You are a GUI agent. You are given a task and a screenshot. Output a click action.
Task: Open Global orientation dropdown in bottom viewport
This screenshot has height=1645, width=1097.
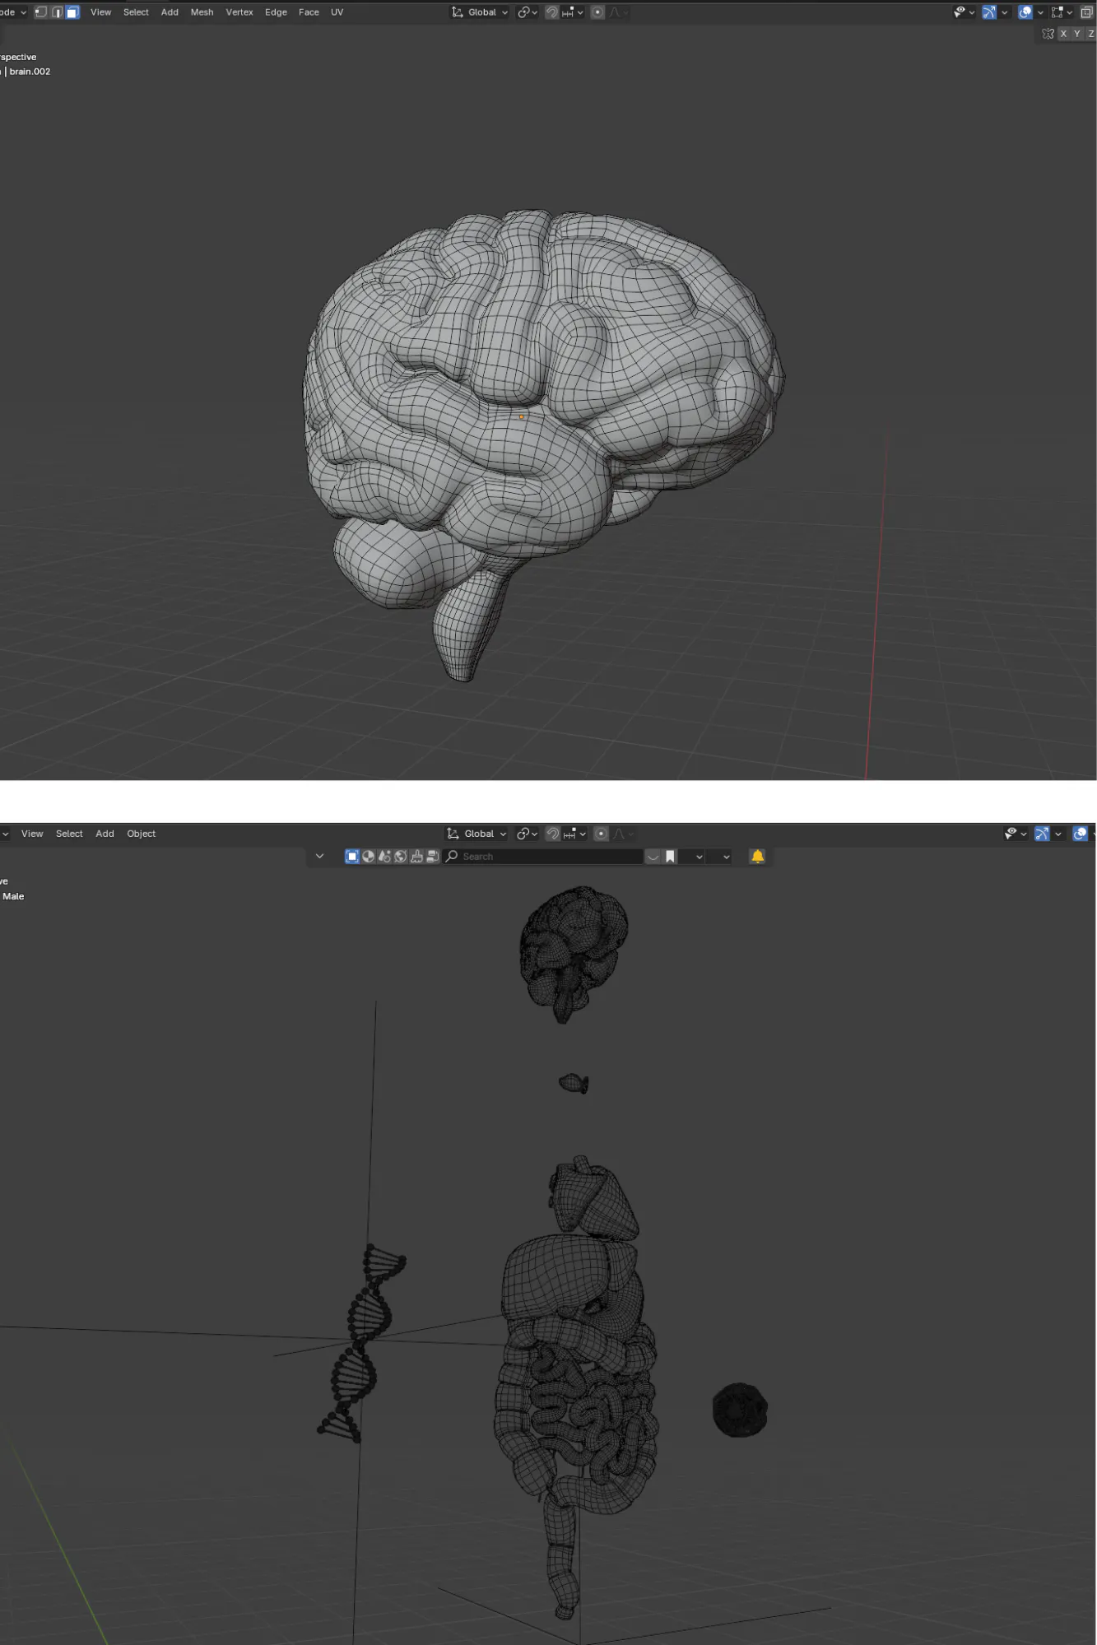click(x=476, y=834)
